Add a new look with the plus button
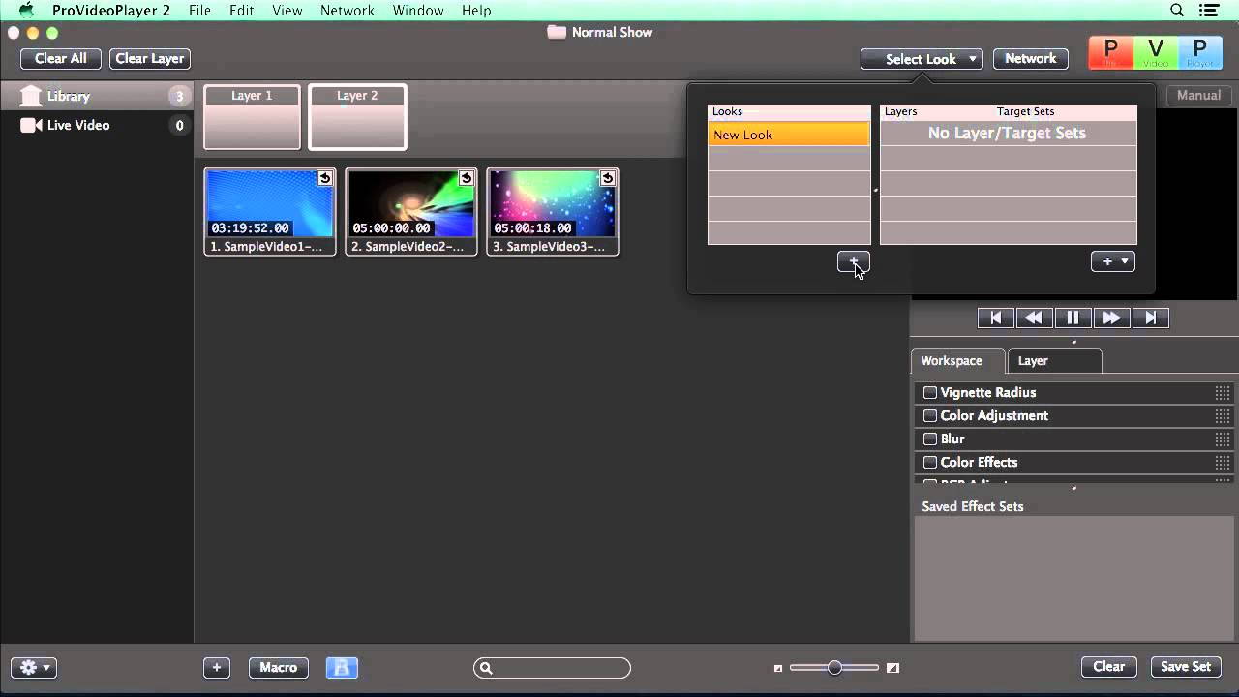1239x697 pixels. [854, 261]
